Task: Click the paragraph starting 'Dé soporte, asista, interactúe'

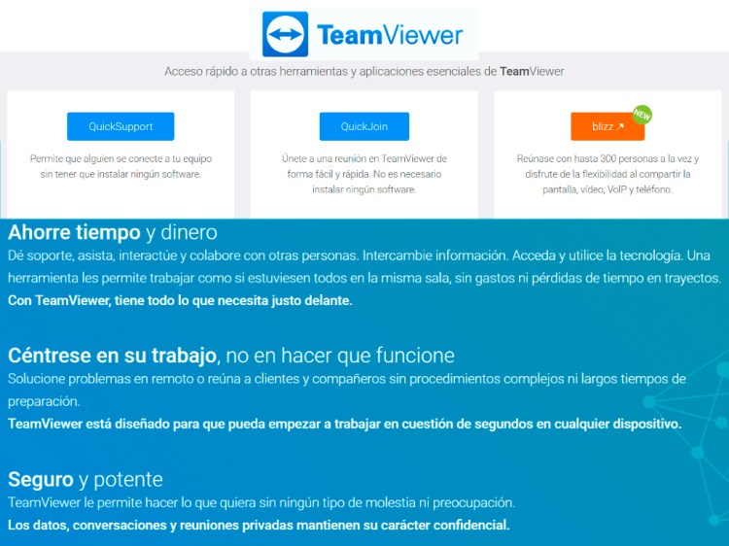Action: [364, 267]
